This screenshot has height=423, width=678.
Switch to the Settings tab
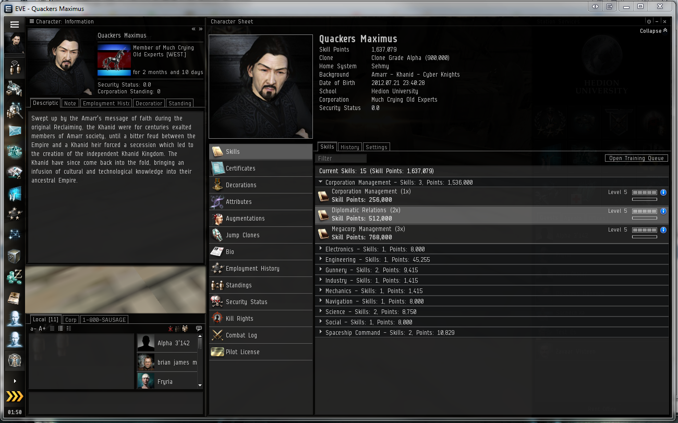click(376, 147)
